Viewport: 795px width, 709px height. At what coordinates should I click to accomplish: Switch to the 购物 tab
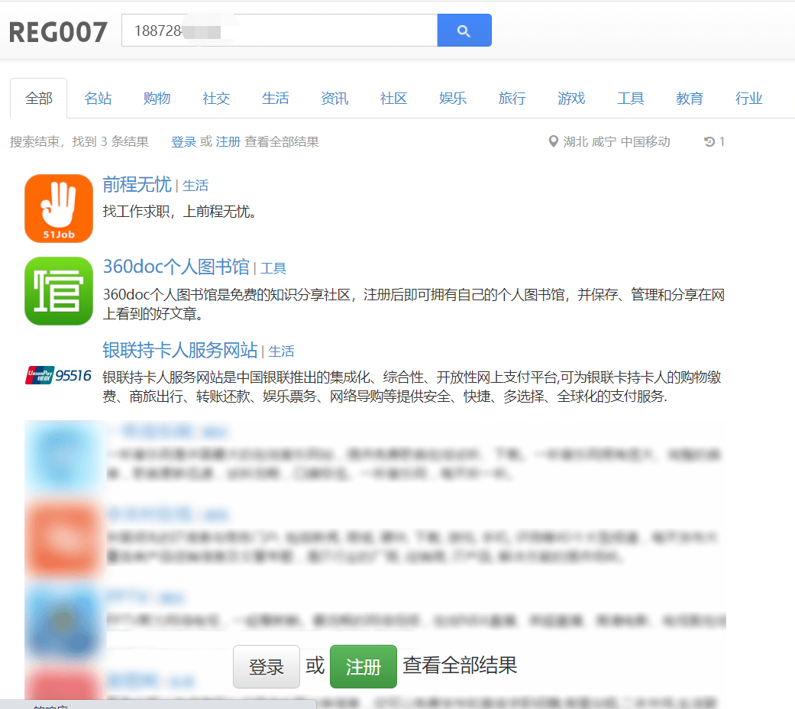point(157,98)
